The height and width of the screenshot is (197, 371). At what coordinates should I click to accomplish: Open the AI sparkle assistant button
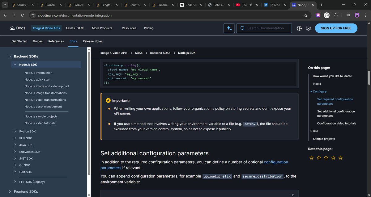pyautogui.click(x=229, y=28)
